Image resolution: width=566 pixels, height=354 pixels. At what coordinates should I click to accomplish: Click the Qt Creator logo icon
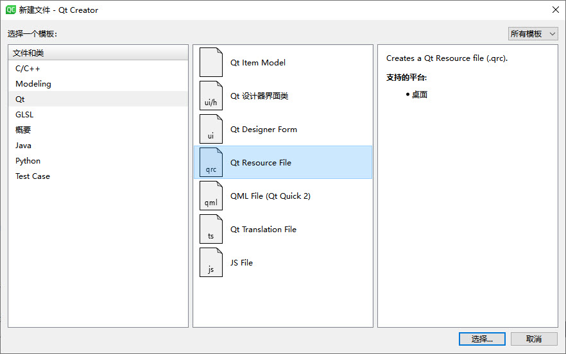tap(11, 10)
